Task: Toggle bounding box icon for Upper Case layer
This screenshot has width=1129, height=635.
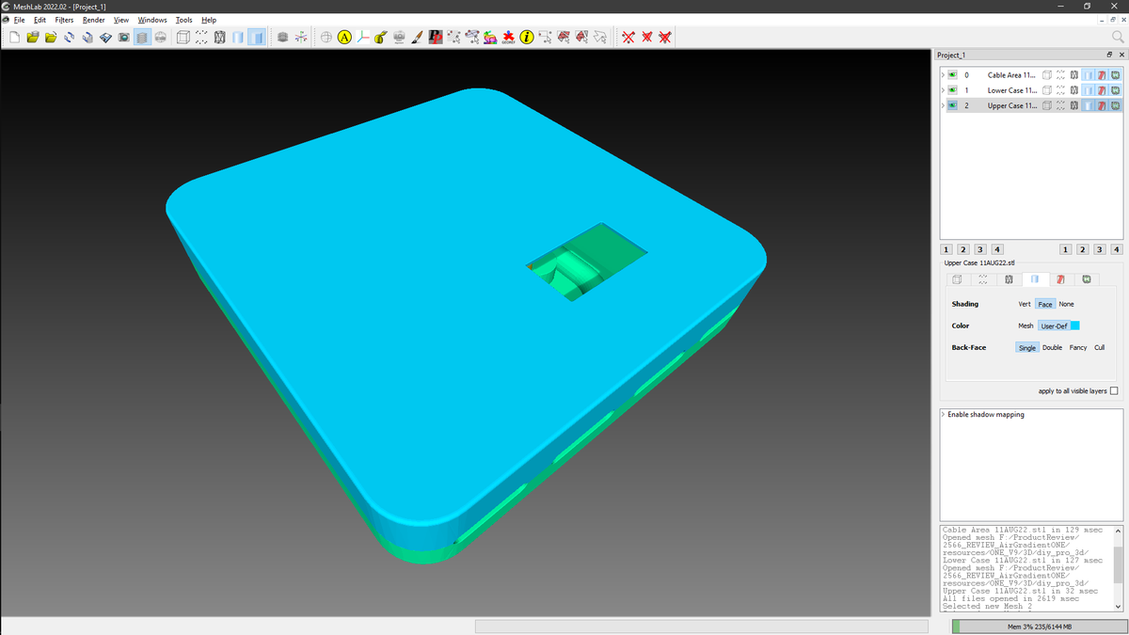Action: tap(1047, 105)
